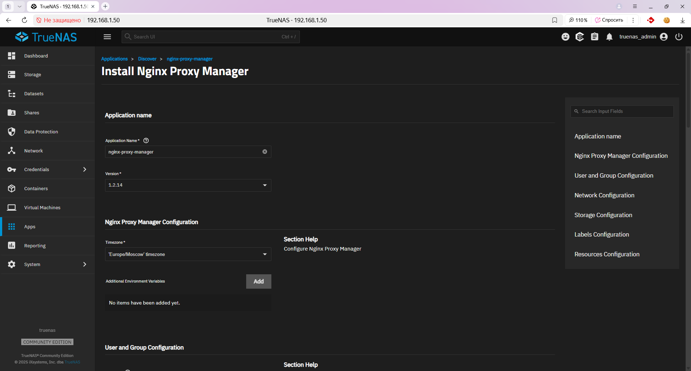Go to Virtual Machines in sidebar
The width and height of the screenshot is (691, 371).
click(42, 208)
